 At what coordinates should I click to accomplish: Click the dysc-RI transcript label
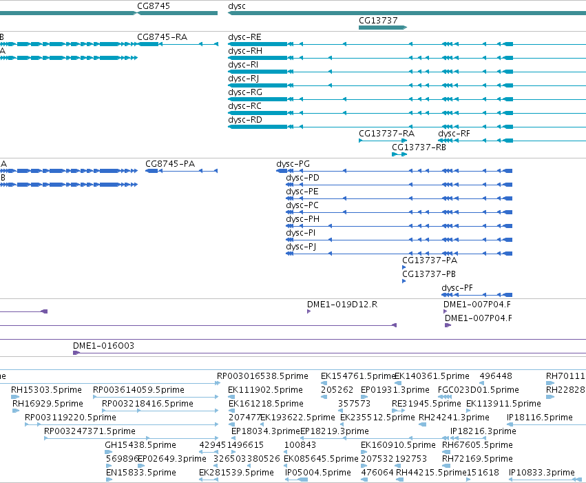tap(243, 65)
